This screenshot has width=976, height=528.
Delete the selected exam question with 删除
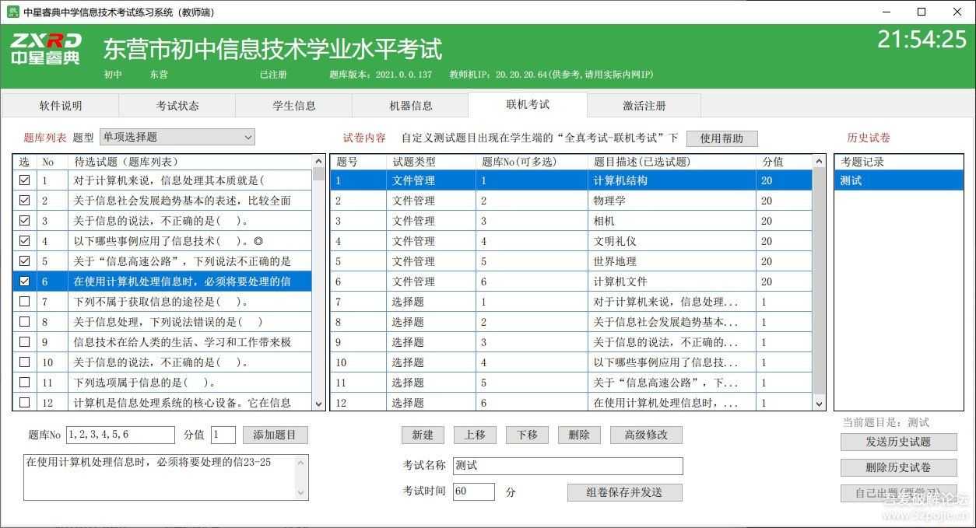(x=579, y=435)
